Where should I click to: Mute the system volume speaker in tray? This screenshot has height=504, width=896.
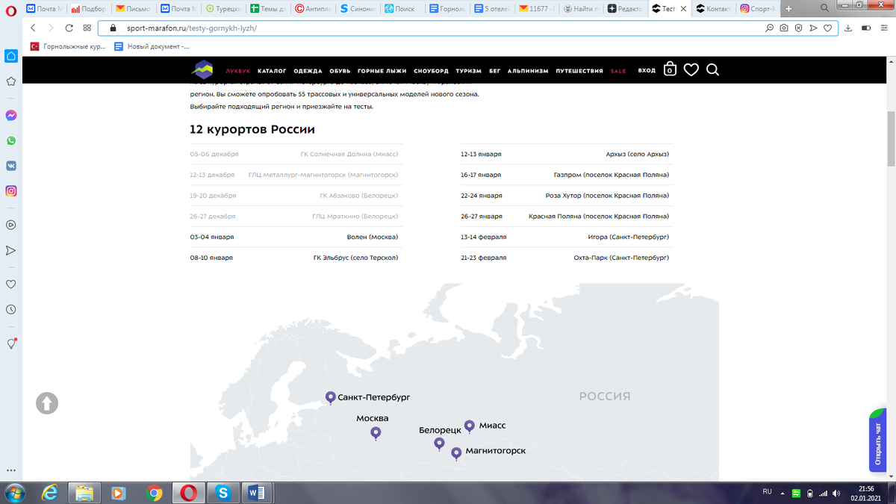coord(836,493)
